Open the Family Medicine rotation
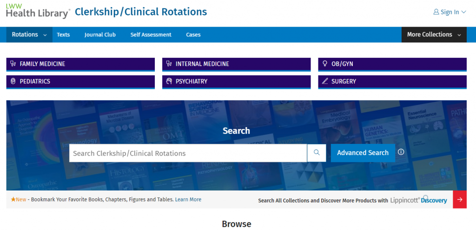Viewport: 476px width, 230px height. coord(80,64)
